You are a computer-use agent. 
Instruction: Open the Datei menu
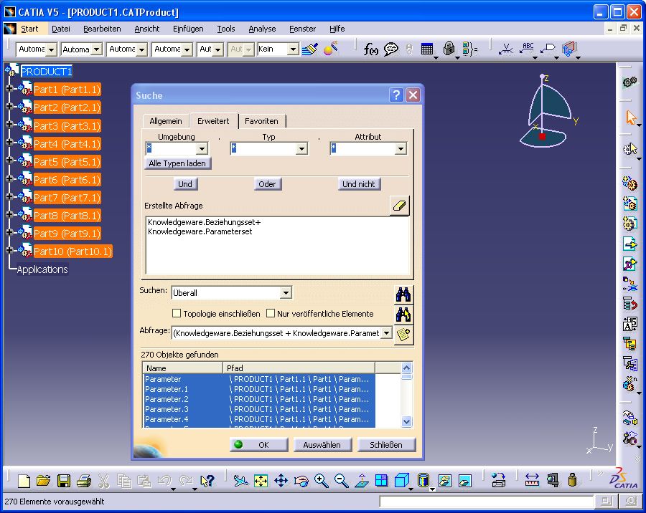(x=61, y=29)
